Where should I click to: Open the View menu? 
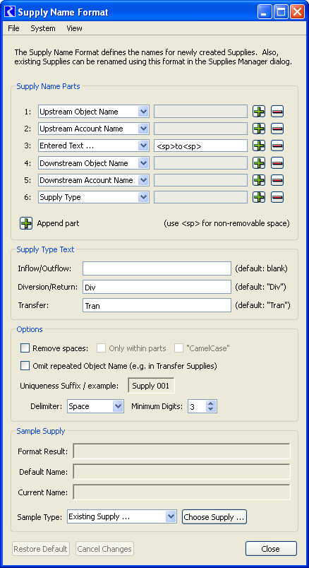coord(74,28)
